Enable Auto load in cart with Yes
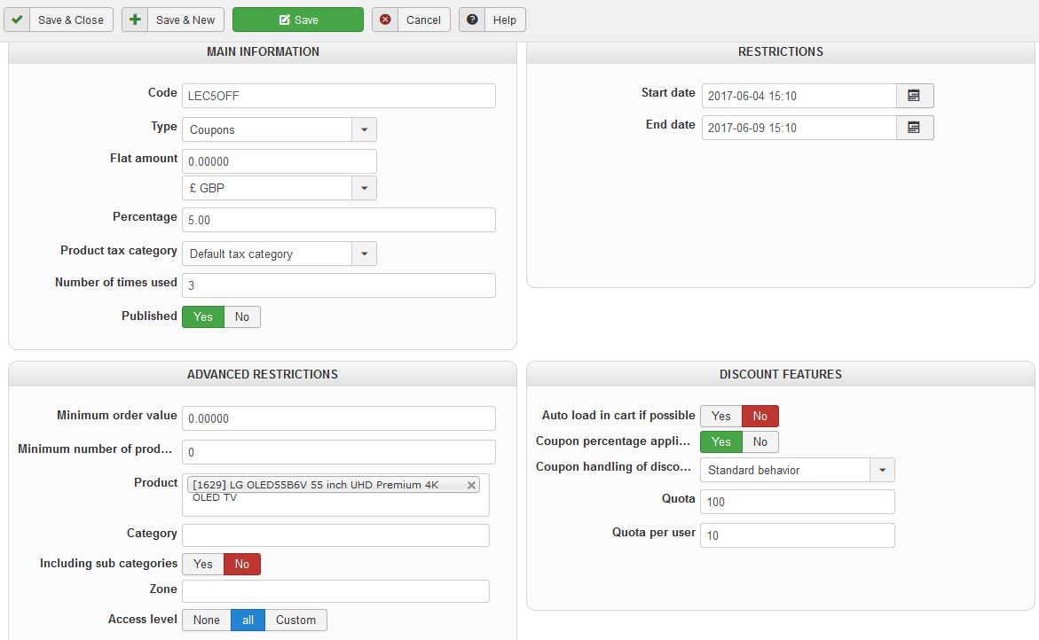This screenshot has width=1039, height=640. point(720,416)
